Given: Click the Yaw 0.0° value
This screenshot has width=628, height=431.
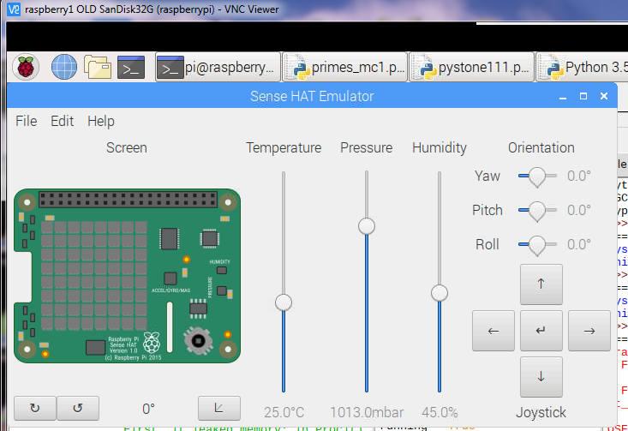Looking at the screenshot, I should click(x=579, y=176).
